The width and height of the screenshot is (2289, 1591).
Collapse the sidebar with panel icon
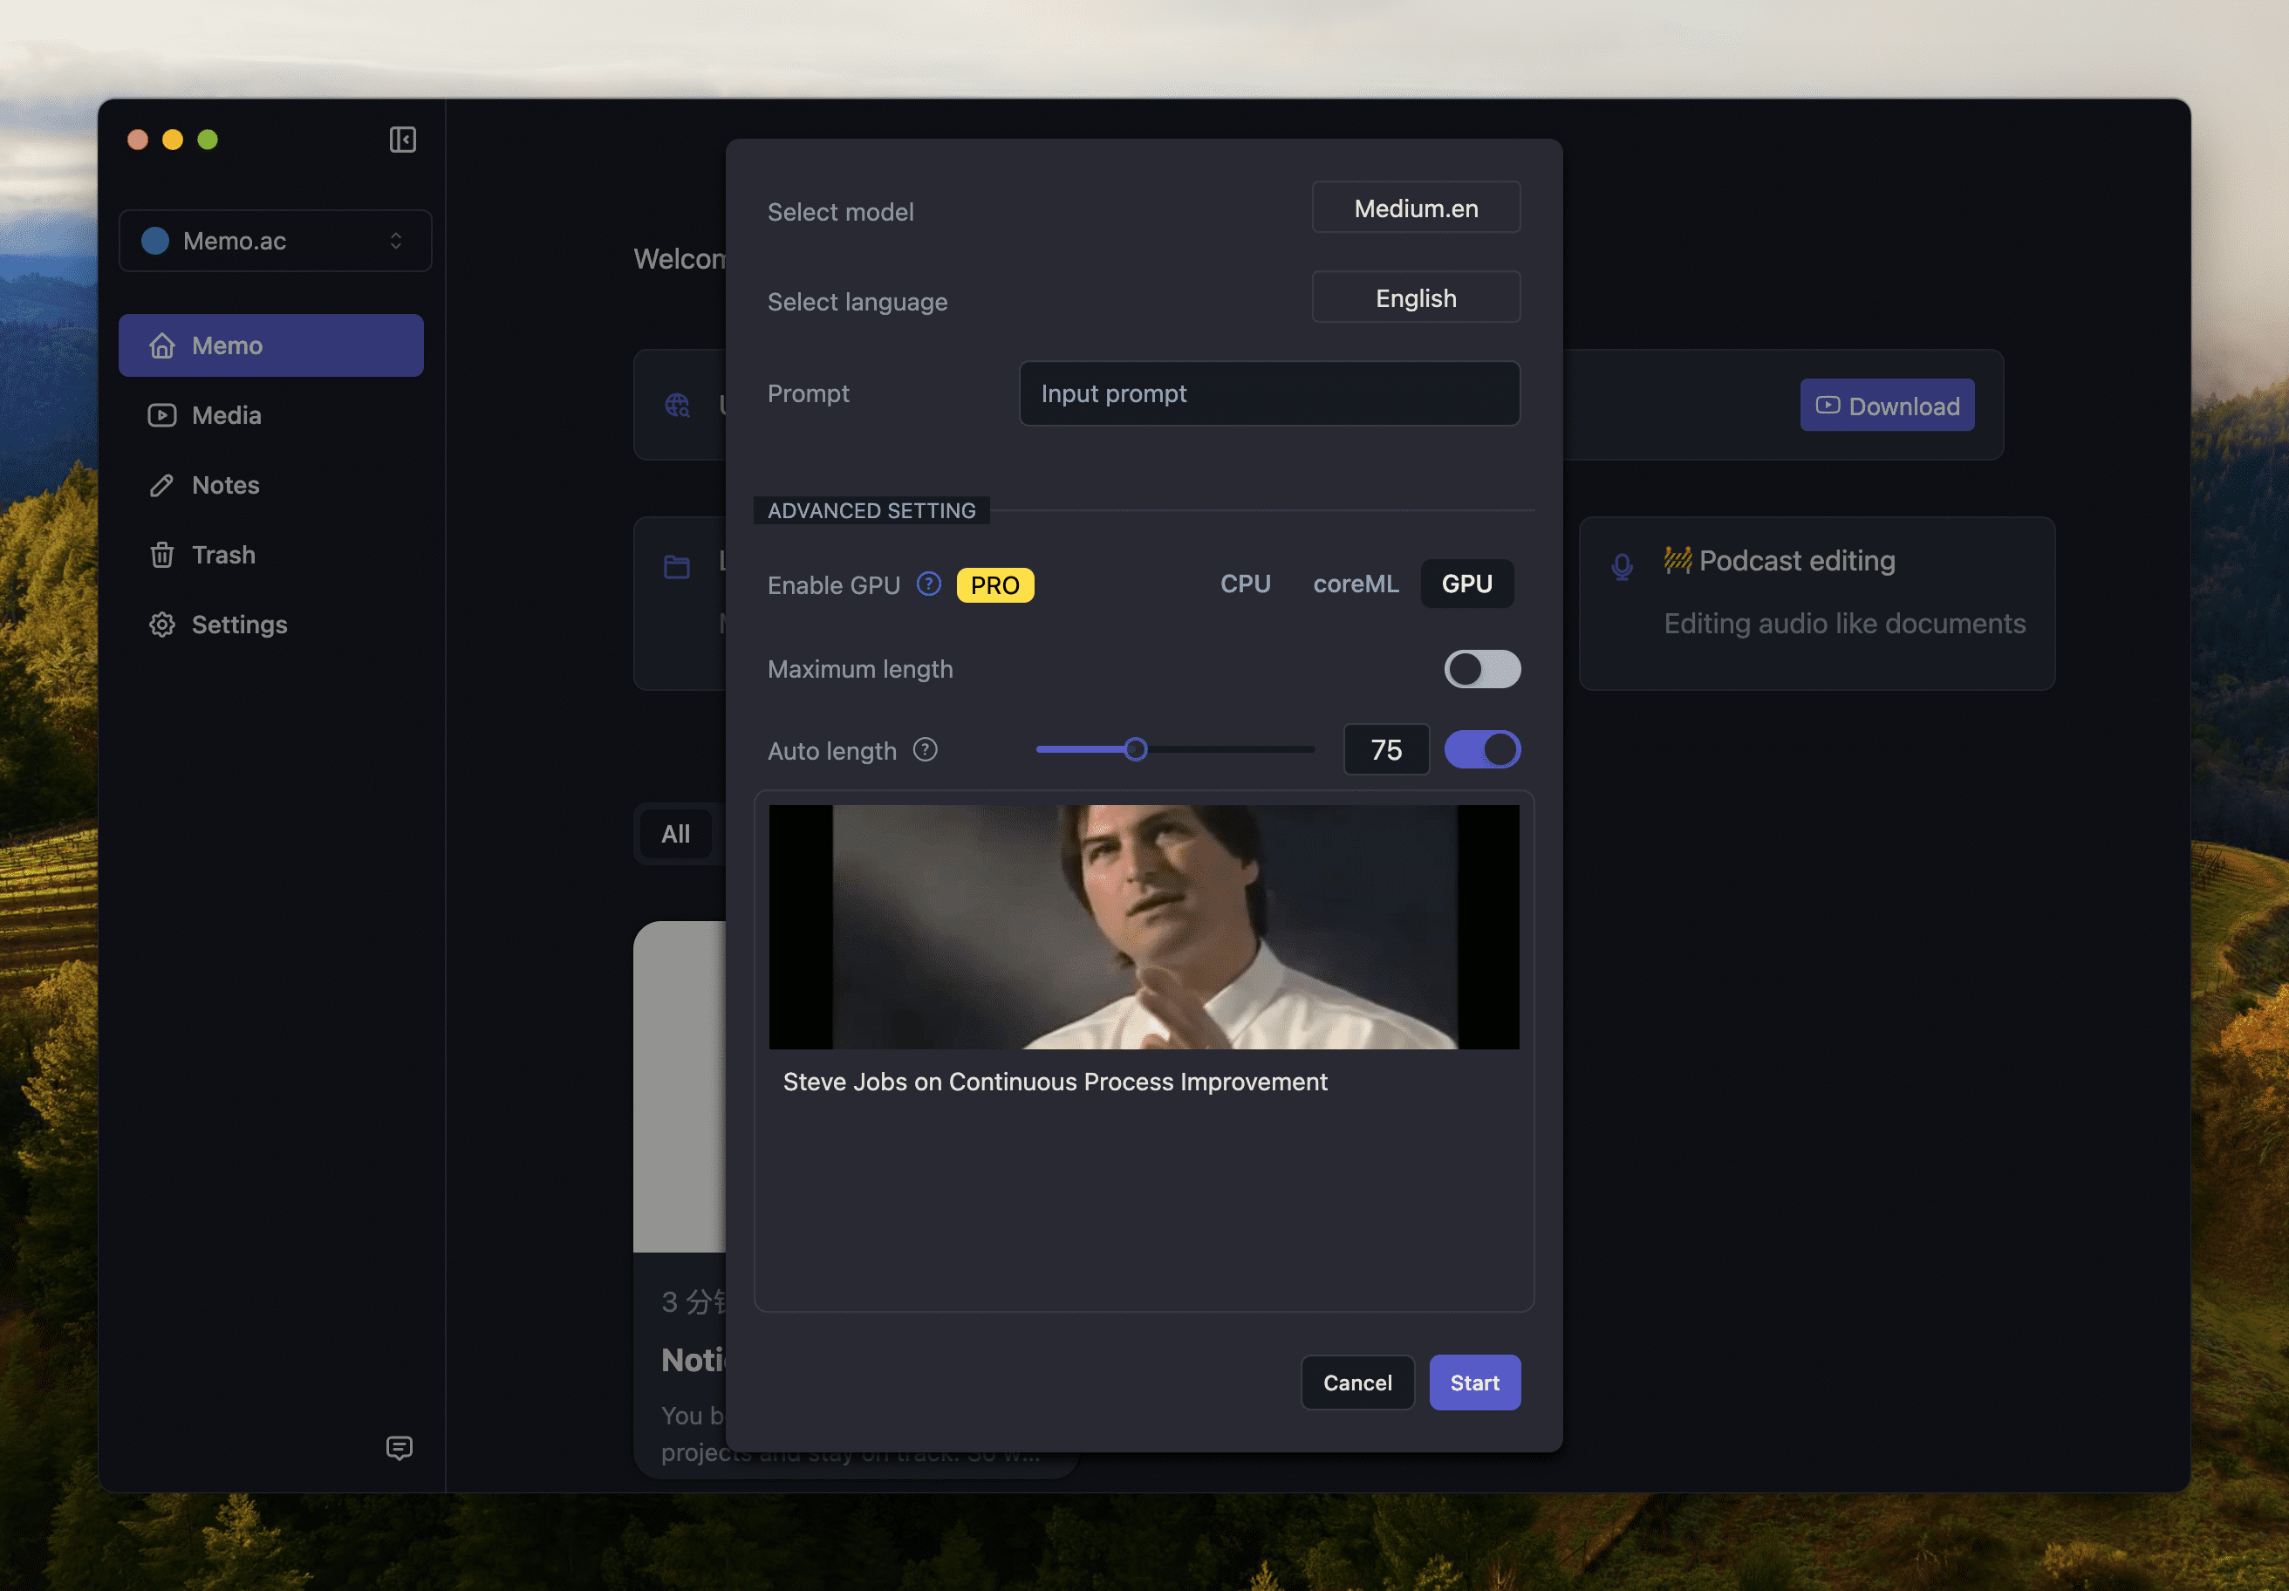(x=402, y=140)
